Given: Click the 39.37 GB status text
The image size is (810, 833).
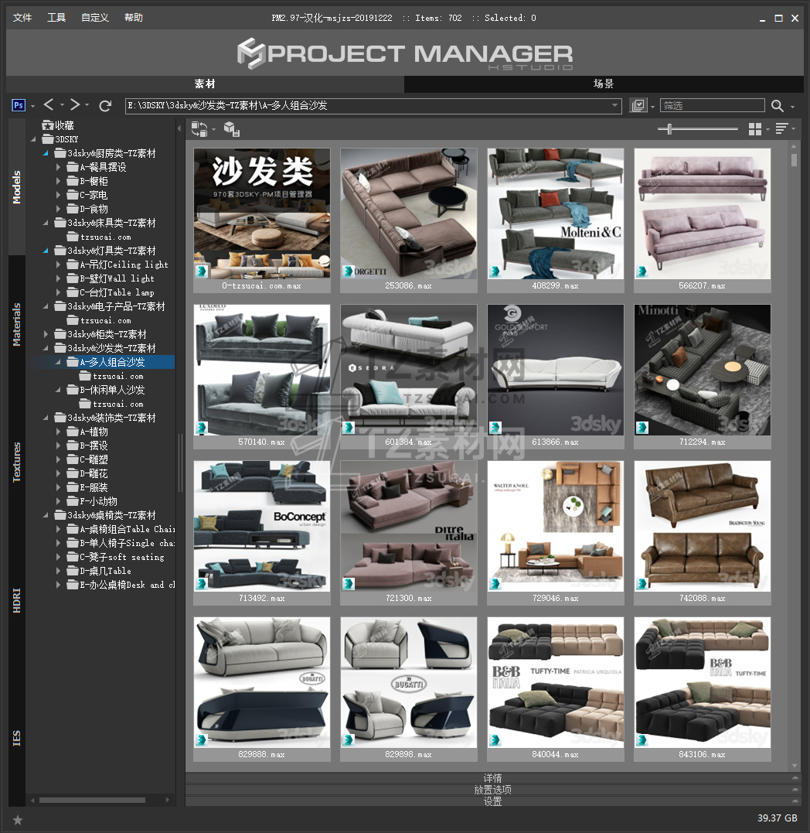Looking at the screenshot, I should pos(777,818).
